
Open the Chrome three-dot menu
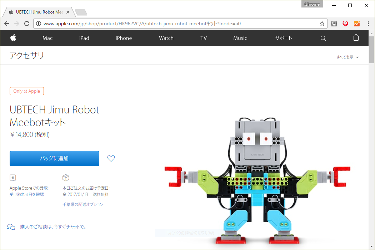tap(368, 24)
